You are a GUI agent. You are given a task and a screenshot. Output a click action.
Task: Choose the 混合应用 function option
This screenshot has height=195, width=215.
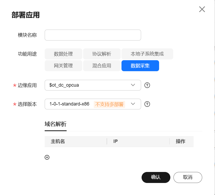coord(102,66)
